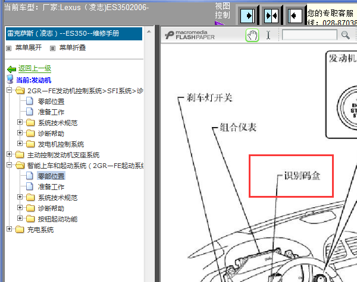Click the 菜单展开 menu expand icon

[x=9, y=48]
